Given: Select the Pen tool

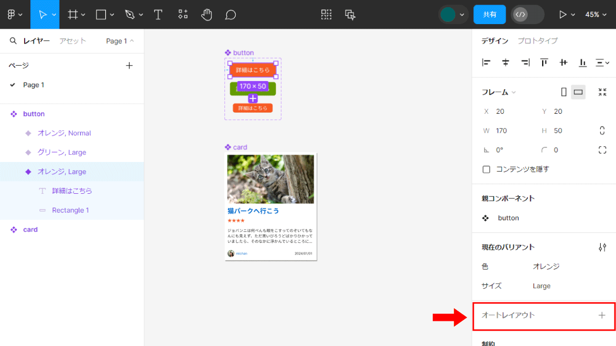Looking at the screenshot, I should tap(129, 14).
